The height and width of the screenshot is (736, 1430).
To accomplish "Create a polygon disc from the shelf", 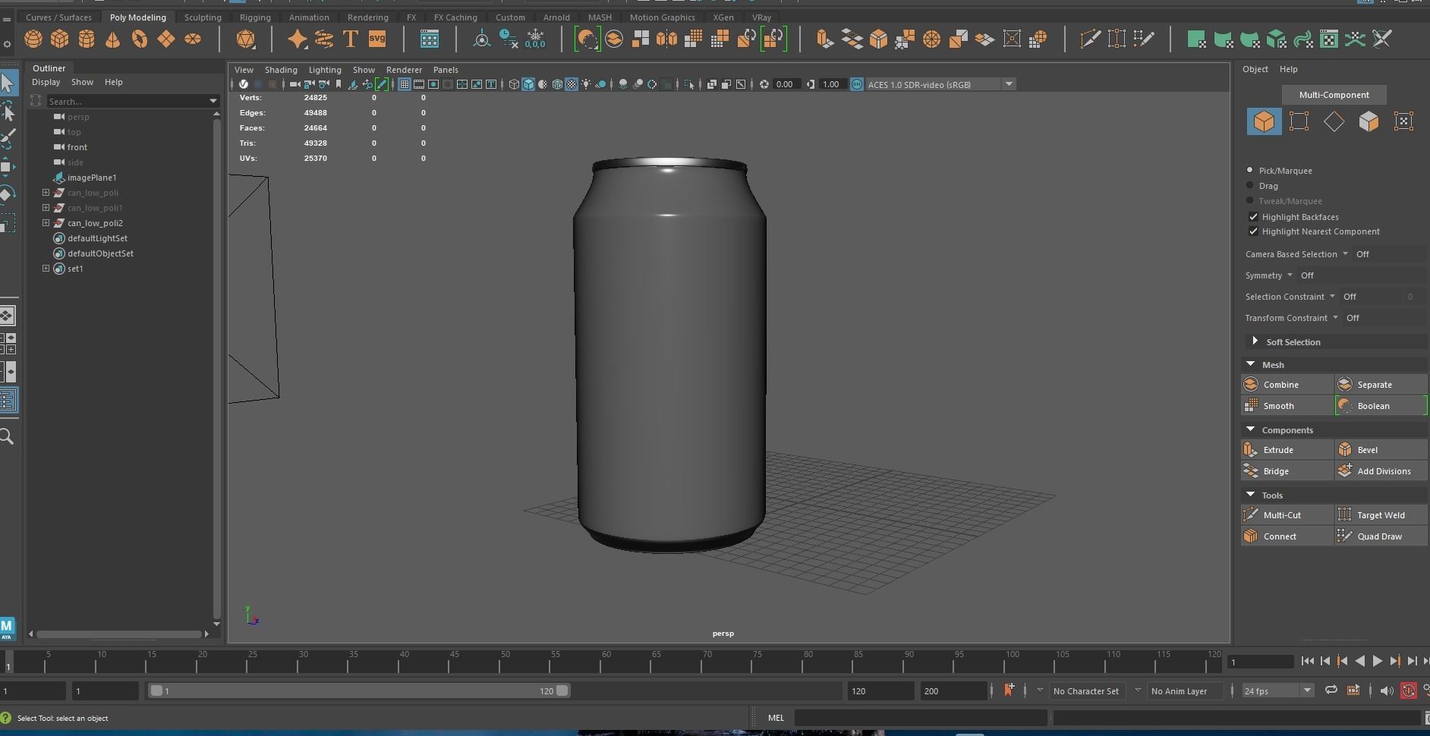I will (x=193, y=39).
